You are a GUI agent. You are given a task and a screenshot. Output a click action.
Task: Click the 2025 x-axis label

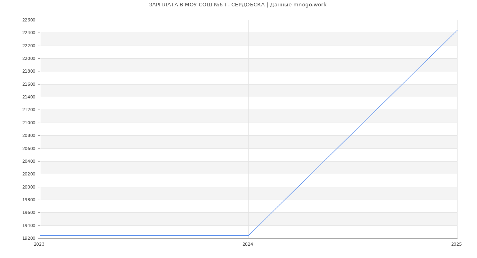[x=456, y=245]
